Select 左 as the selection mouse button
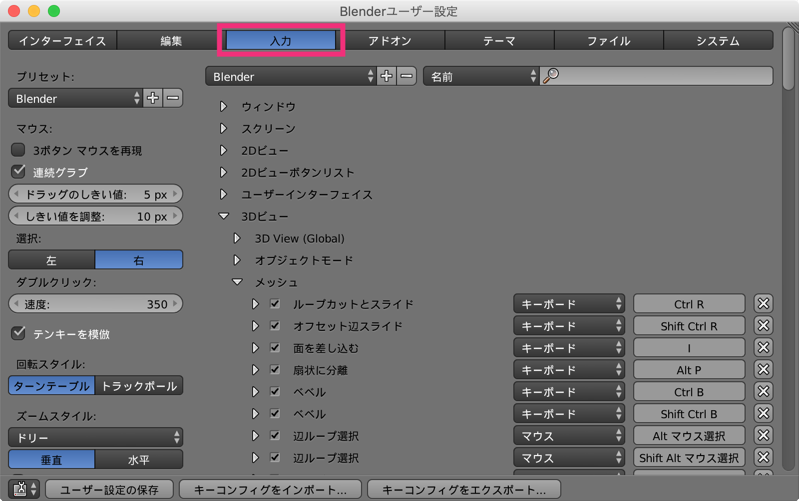Image resolution: width=799 pixels, height=501 pixels. pos(51,260)
